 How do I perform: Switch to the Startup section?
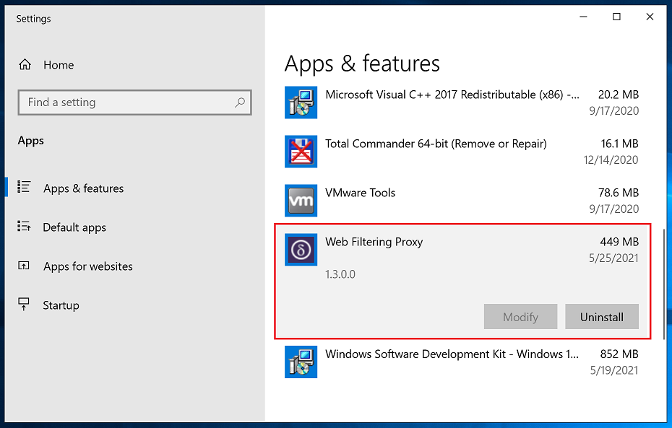point(61,305)
